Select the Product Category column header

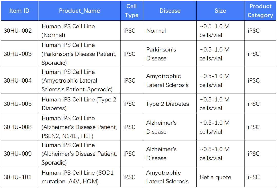260,11
